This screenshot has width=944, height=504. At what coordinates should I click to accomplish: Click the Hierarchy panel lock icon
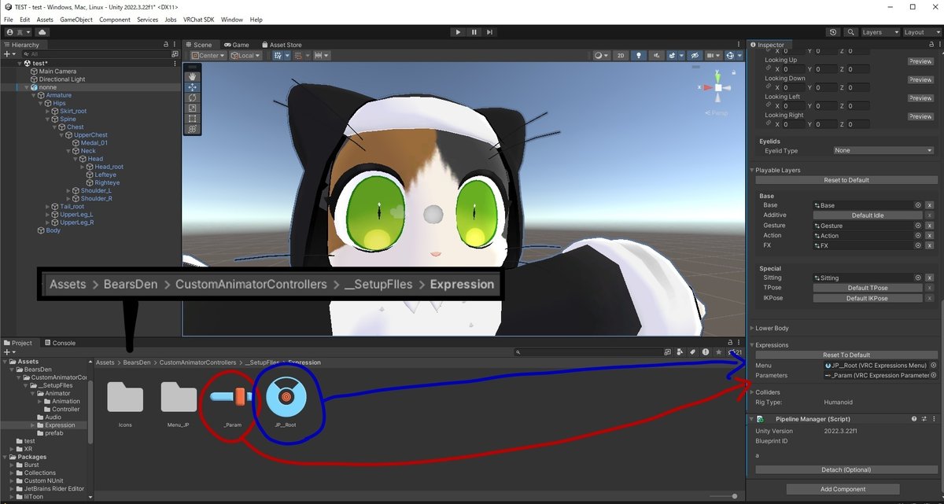pos(168,45)
